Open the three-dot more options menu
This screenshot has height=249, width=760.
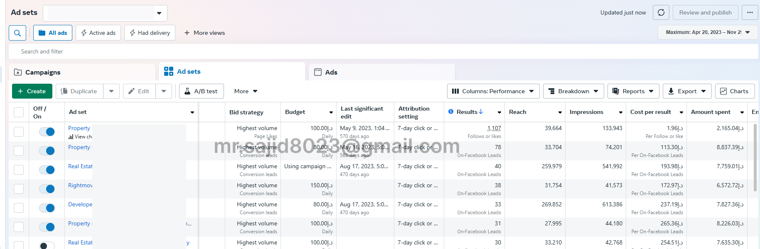click(x=750, y=12)
